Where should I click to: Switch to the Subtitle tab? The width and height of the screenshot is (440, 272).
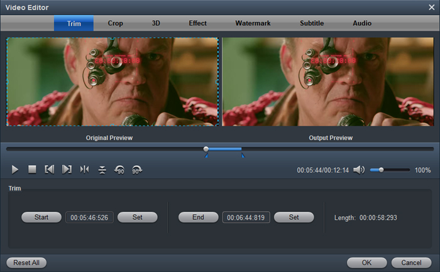(x=312, y=23)
